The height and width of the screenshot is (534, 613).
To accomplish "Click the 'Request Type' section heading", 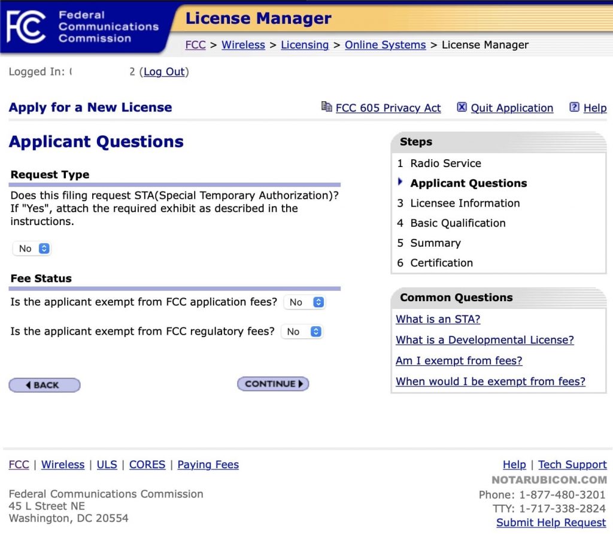I will (50, 175).
